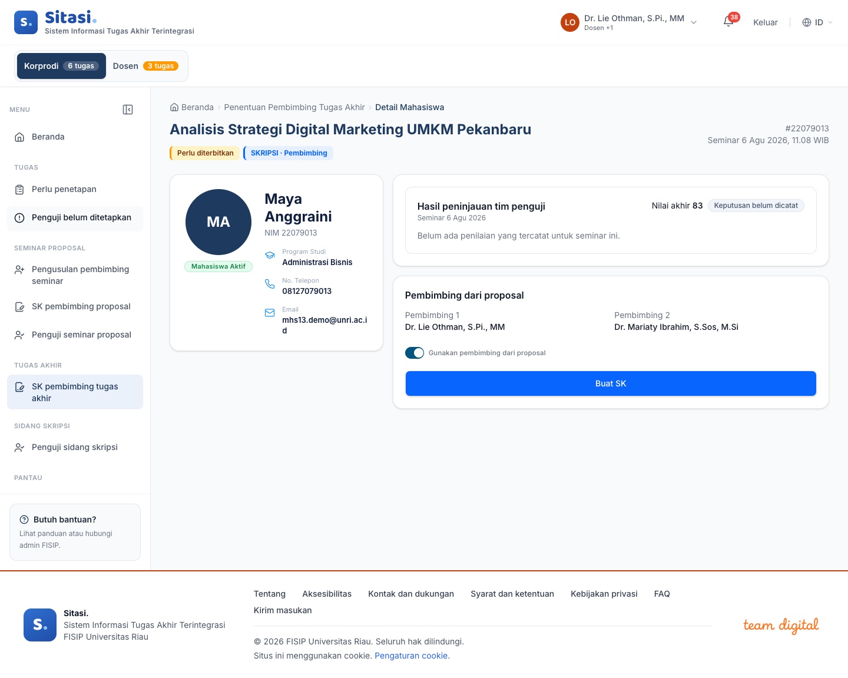Open Pengaturan cookie link
This screenshot has height=678, width=848.
click(x=411, y=656)
